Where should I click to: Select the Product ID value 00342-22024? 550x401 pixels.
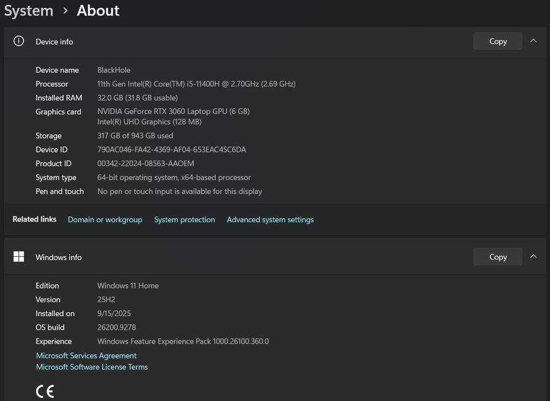click(x=146, y=163)
